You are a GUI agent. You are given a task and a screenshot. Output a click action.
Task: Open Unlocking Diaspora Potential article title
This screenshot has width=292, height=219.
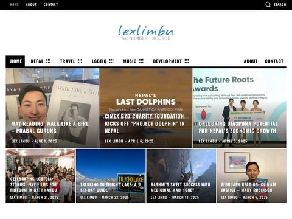point(238,127)
